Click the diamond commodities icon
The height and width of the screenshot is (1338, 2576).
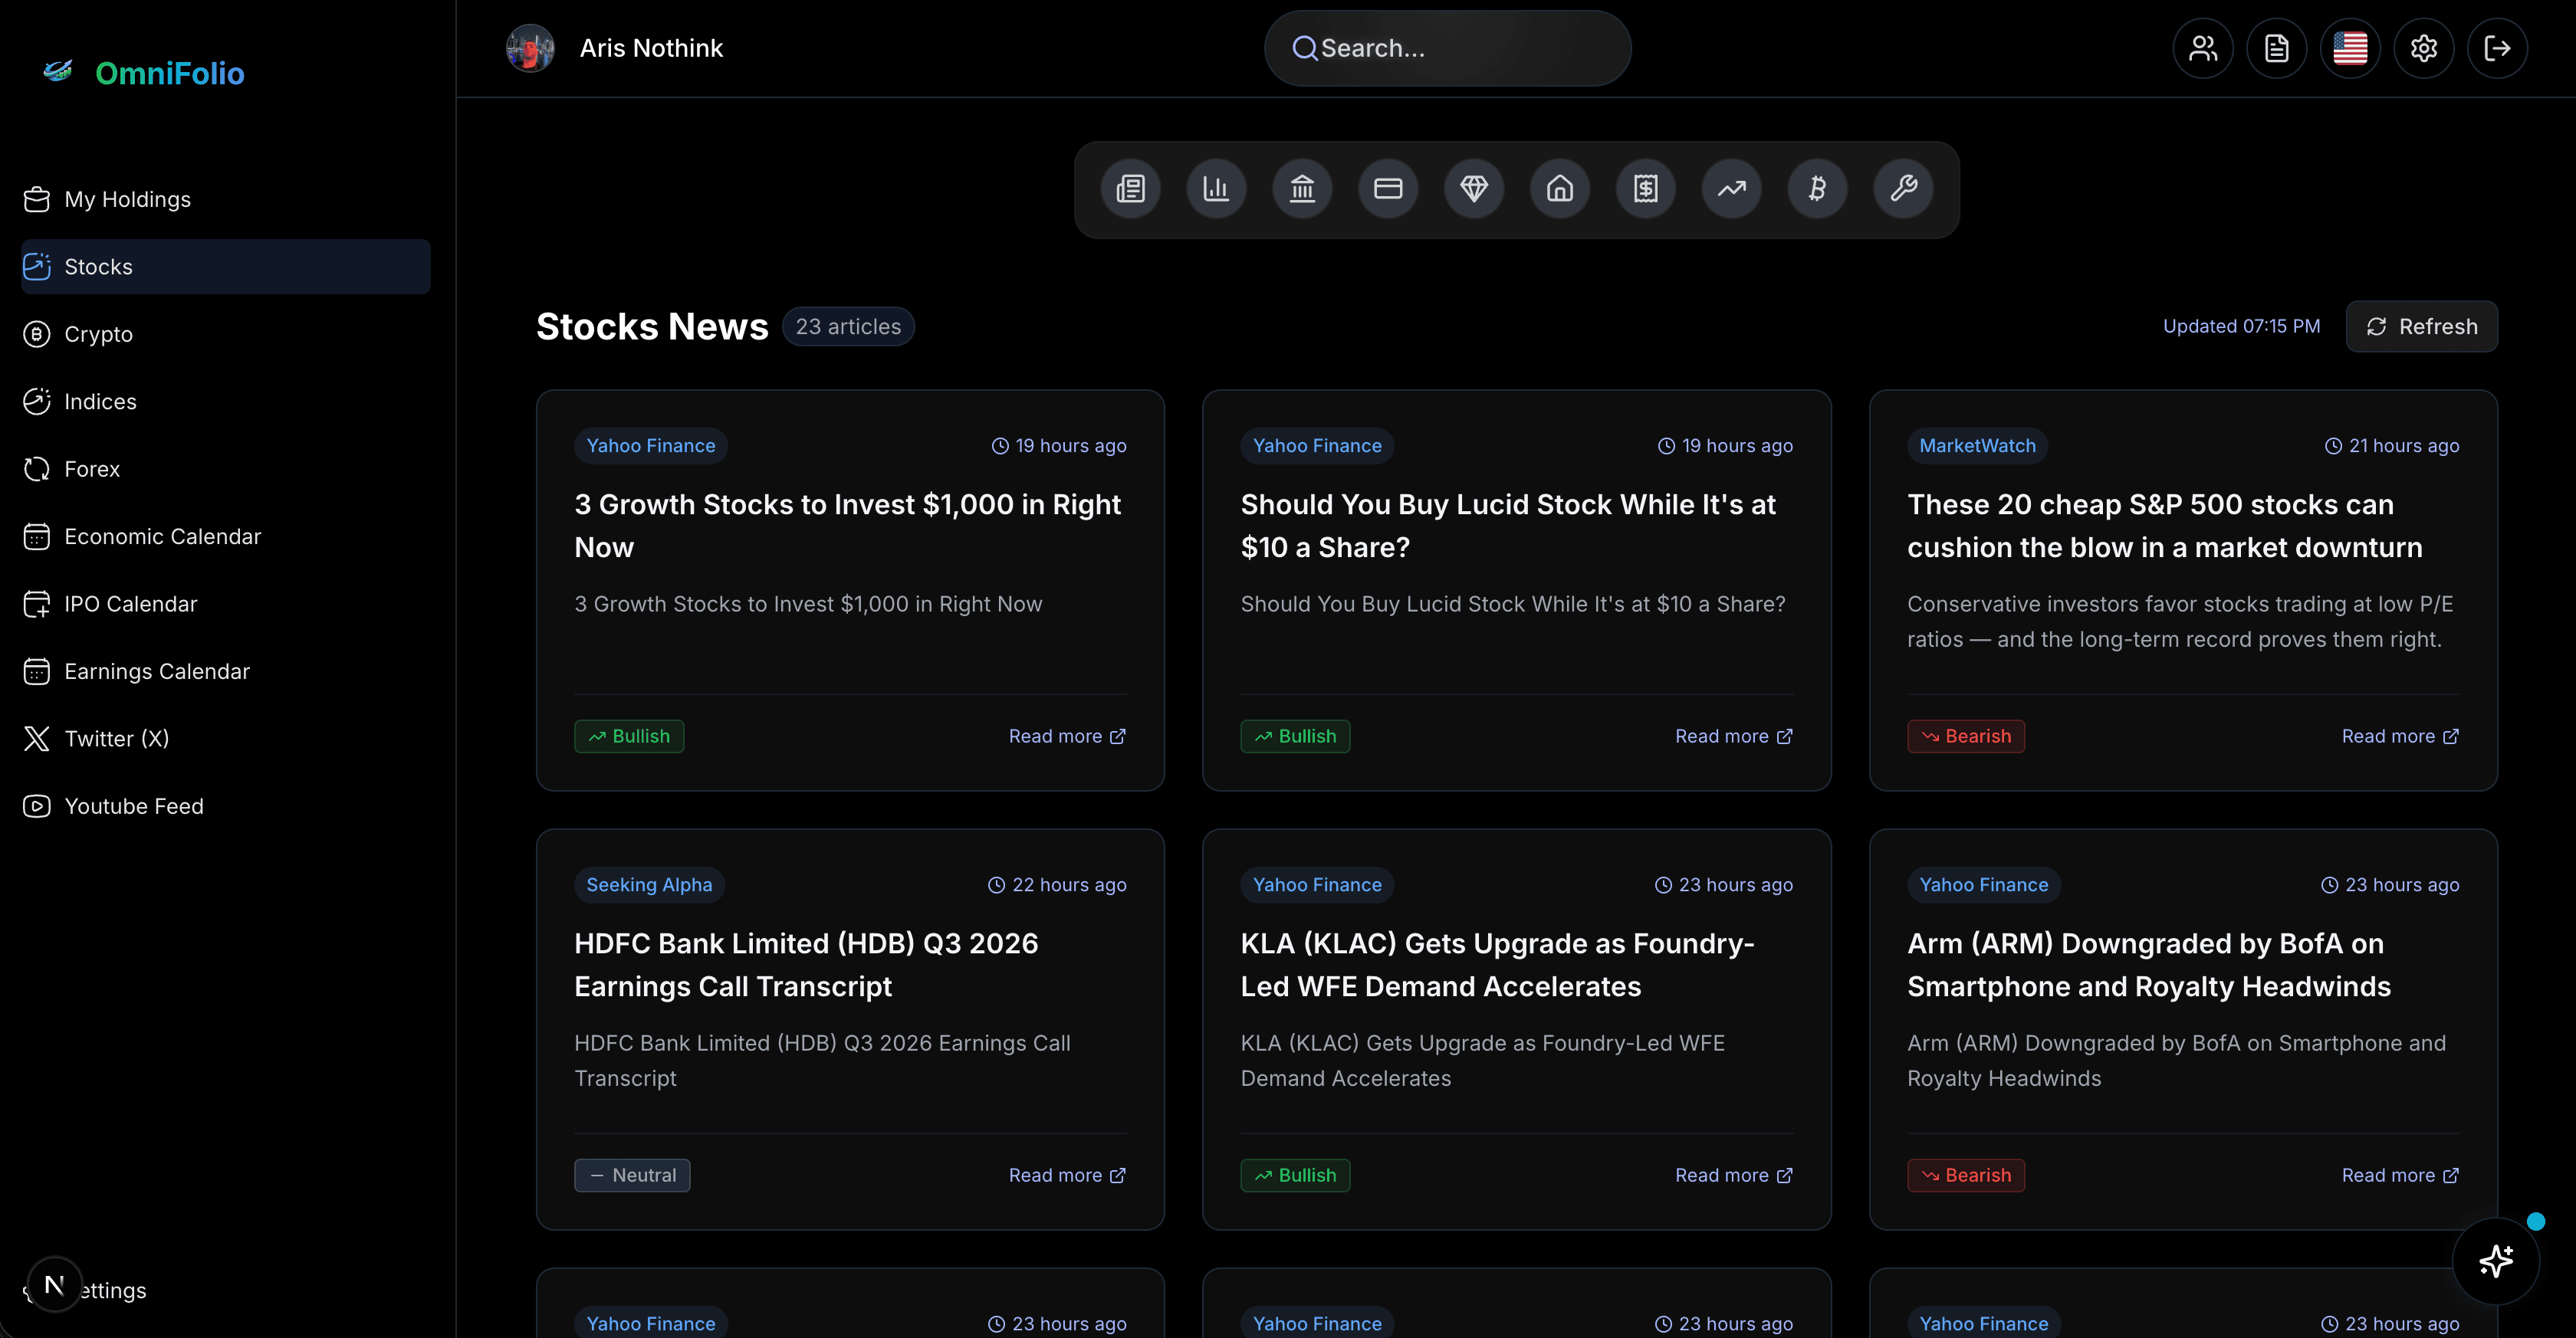(1473, 188)
